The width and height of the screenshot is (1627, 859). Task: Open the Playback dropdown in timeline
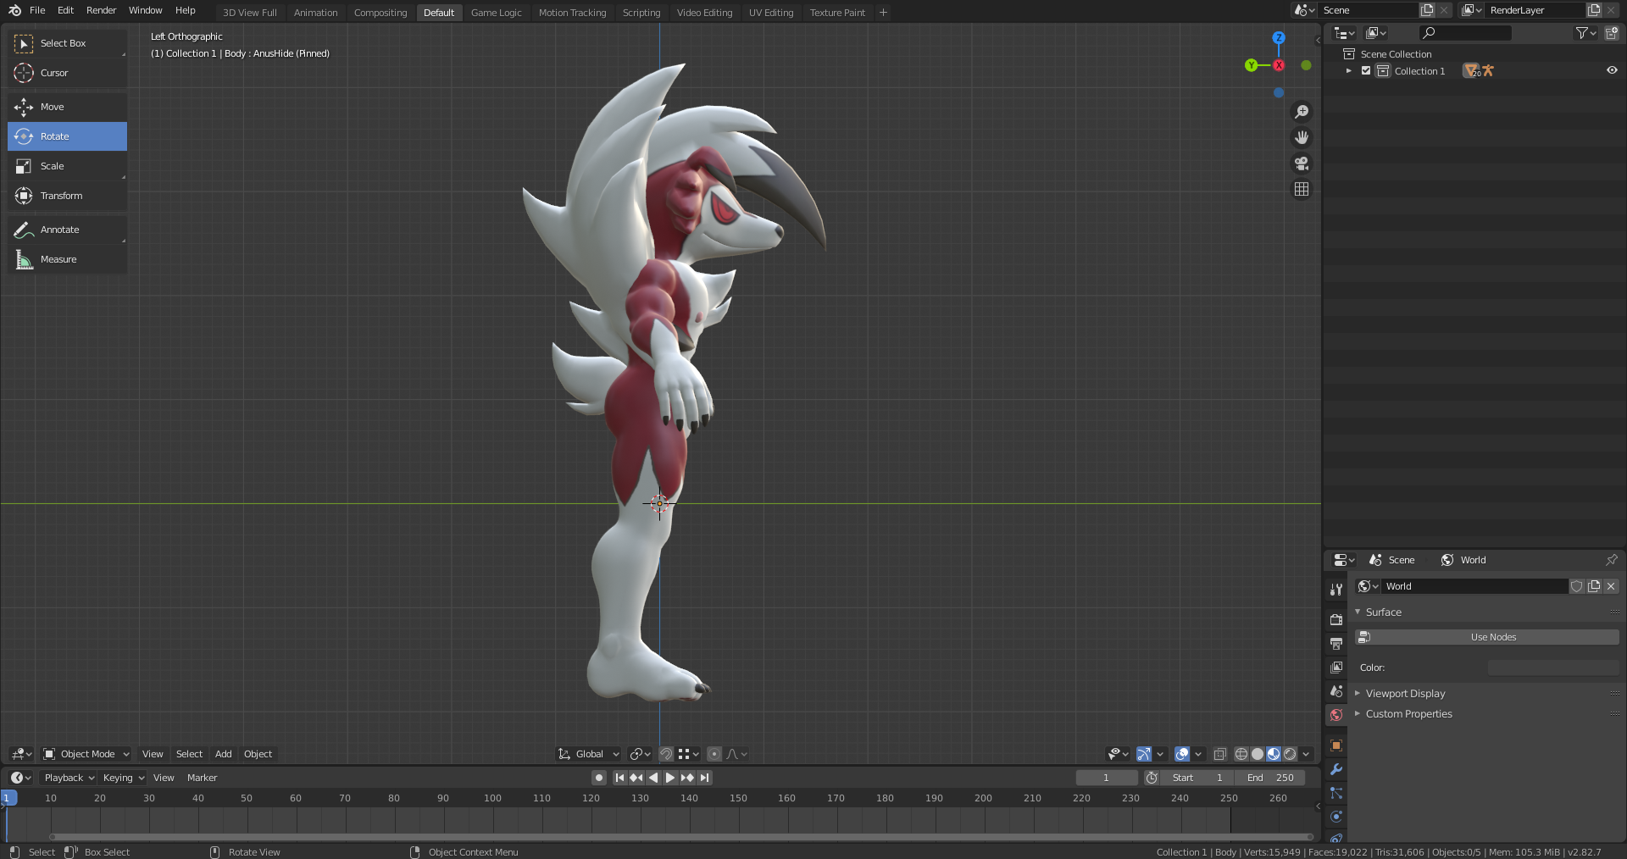pyautogui.click(x=69, y=778)
